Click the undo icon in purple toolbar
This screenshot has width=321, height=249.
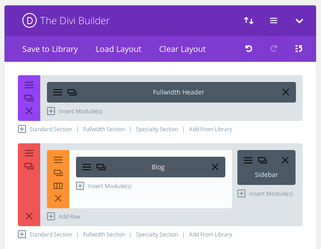pos(249,49)
